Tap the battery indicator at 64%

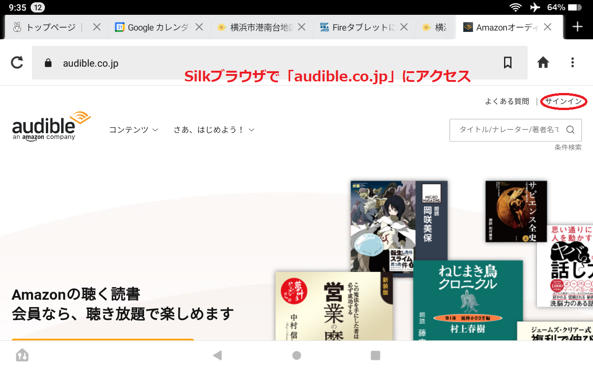(564, 7)
